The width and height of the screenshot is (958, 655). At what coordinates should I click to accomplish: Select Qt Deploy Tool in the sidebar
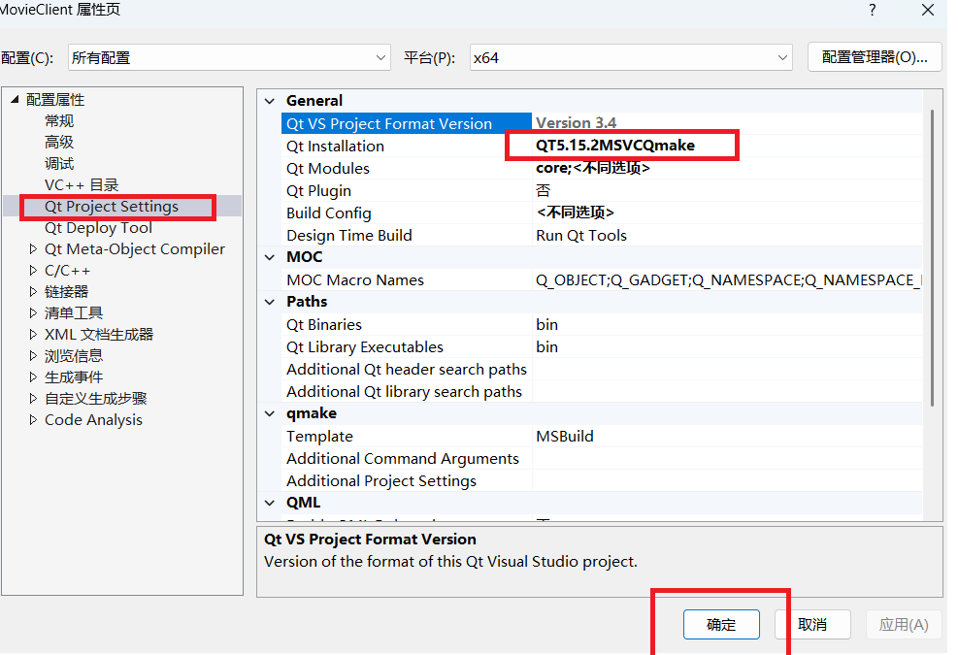(x=98, y=227)
